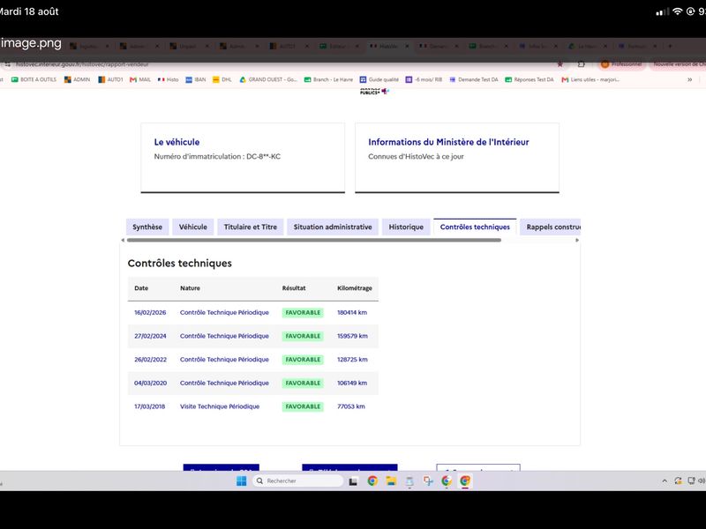
Task: Click the site info icon beside URL
Action: pyautogui.click(x=8, y=64)
